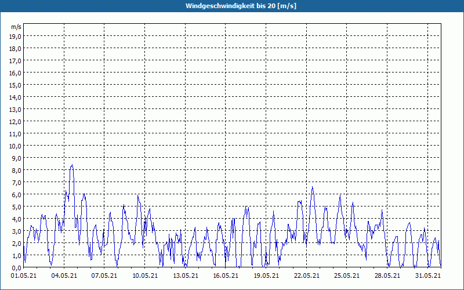This screenshot has height=290, width=464.
Task: Click the y-axis value '7,0'
Action: coord(17,183)
